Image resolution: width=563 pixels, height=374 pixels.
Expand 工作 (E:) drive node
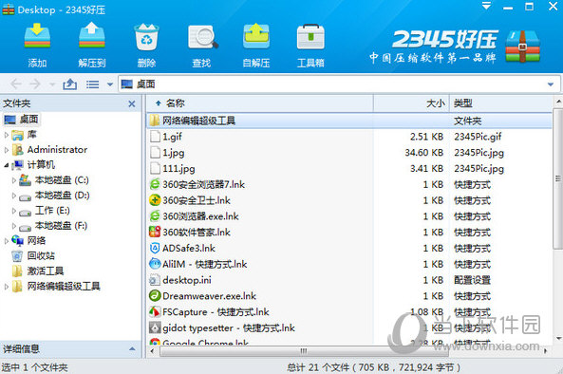(x=14, y=211)
